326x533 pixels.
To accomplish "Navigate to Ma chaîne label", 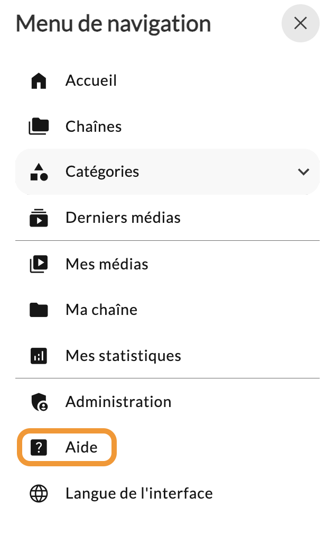I will [x=101, y=310].
